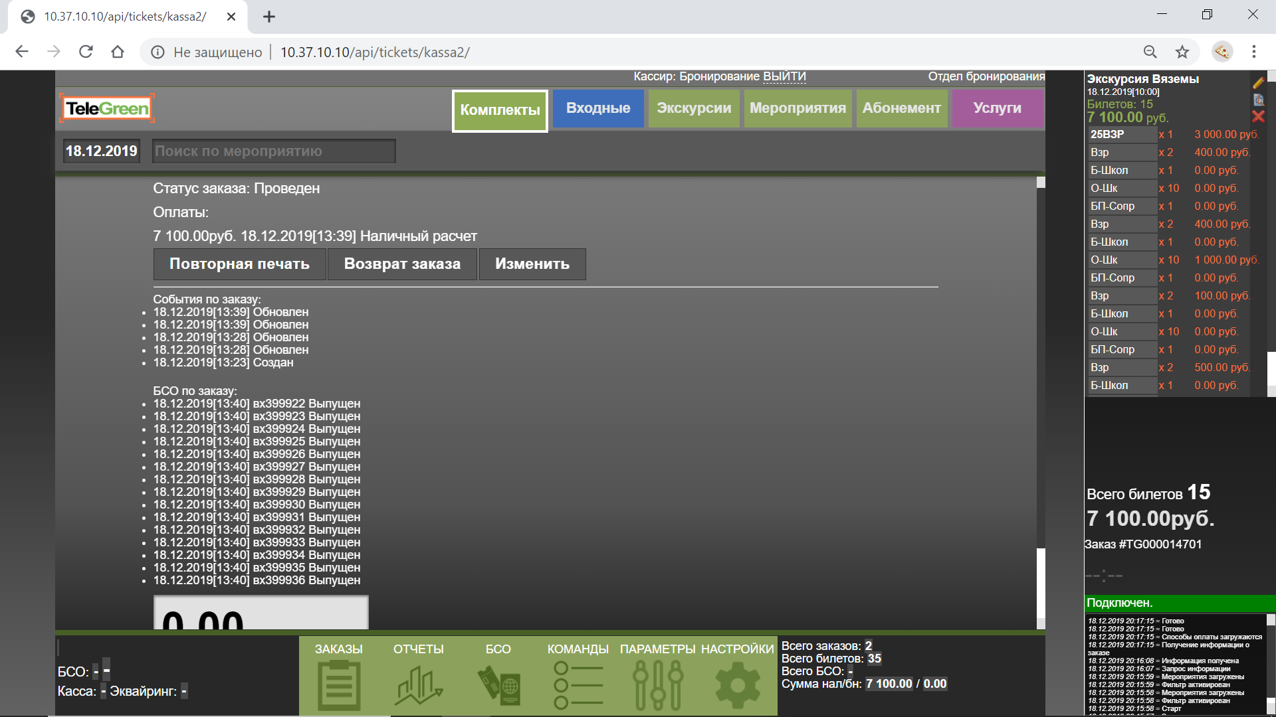This screenshot has height=717, width=1276.
Task: Open БСО tickets icon
Action: coord(498,685)
